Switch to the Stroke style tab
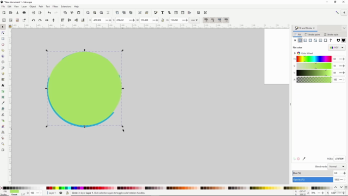 pos(331,35)
